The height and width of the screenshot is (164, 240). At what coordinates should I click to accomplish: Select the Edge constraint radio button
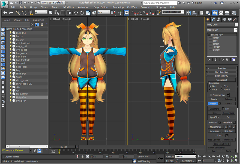click(221, 86)
